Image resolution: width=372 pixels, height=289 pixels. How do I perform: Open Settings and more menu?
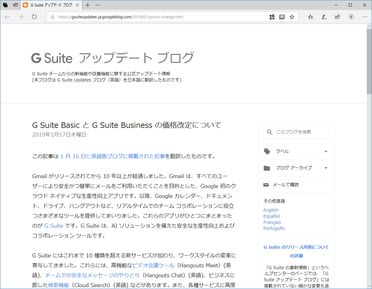pyautogui.click(x=365, y=17)
